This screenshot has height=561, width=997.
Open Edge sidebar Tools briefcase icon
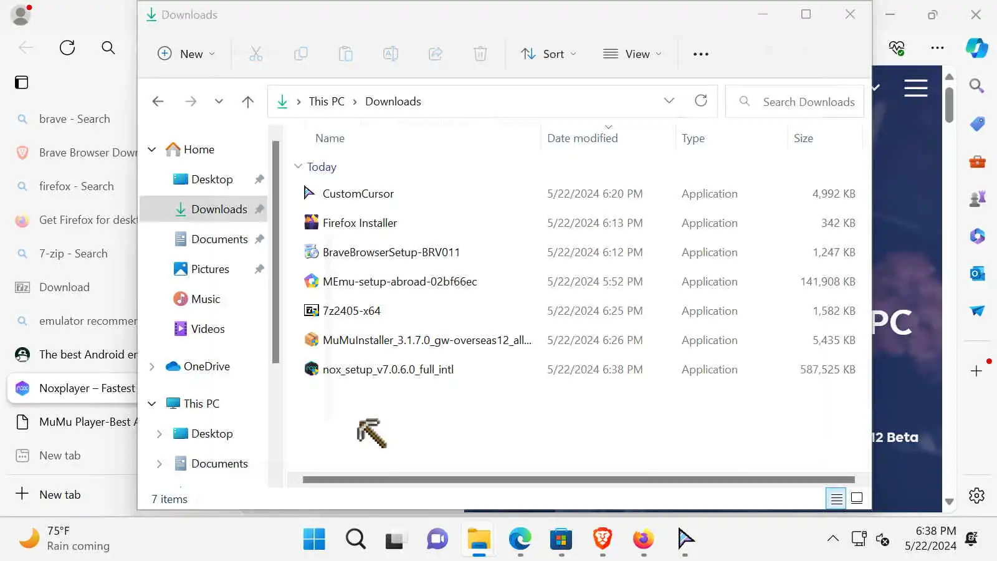(x=977, y=162)
